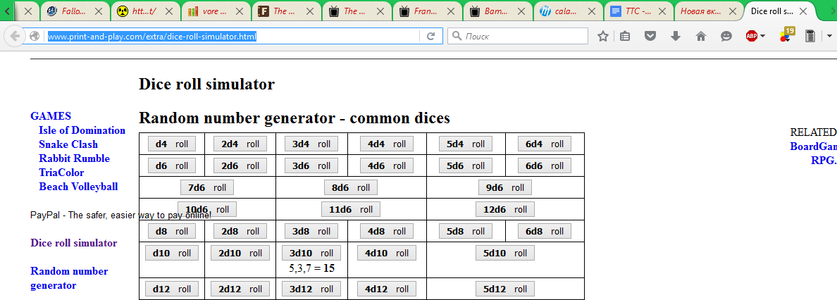
Task: Roll the 5d10 dice button
Action: pyautogui.click(x=505, y=254)
